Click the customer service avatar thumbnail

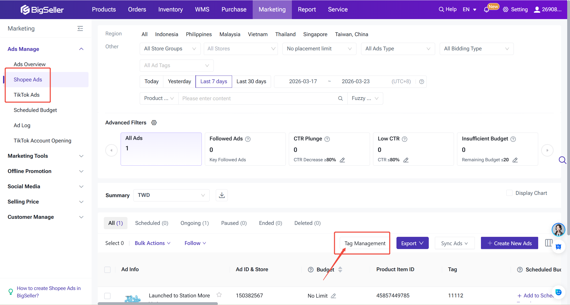point(558,230)
